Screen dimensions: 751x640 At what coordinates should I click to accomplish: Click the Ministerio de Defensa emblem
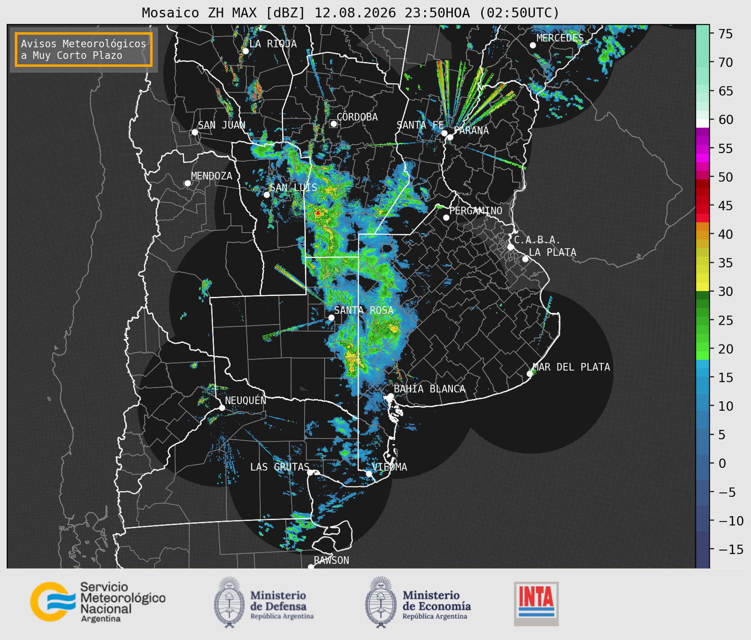(x=229, y=602)
